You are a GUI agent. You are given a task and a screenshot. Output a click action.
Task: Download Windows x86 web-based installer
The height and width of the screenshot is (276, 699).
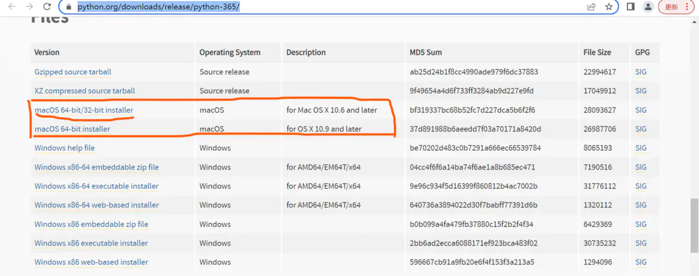tap(91, 262)
